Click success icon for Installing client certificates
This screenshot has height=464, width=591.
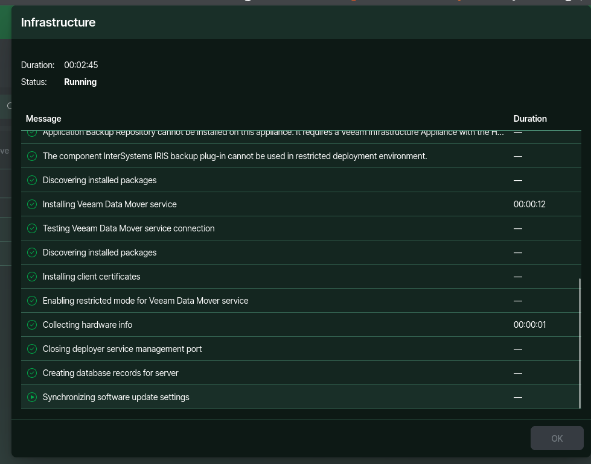pyautogui.click(x=32, y=277)
